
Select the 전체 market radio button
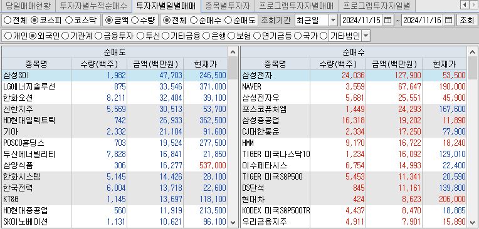click(8, 21)
